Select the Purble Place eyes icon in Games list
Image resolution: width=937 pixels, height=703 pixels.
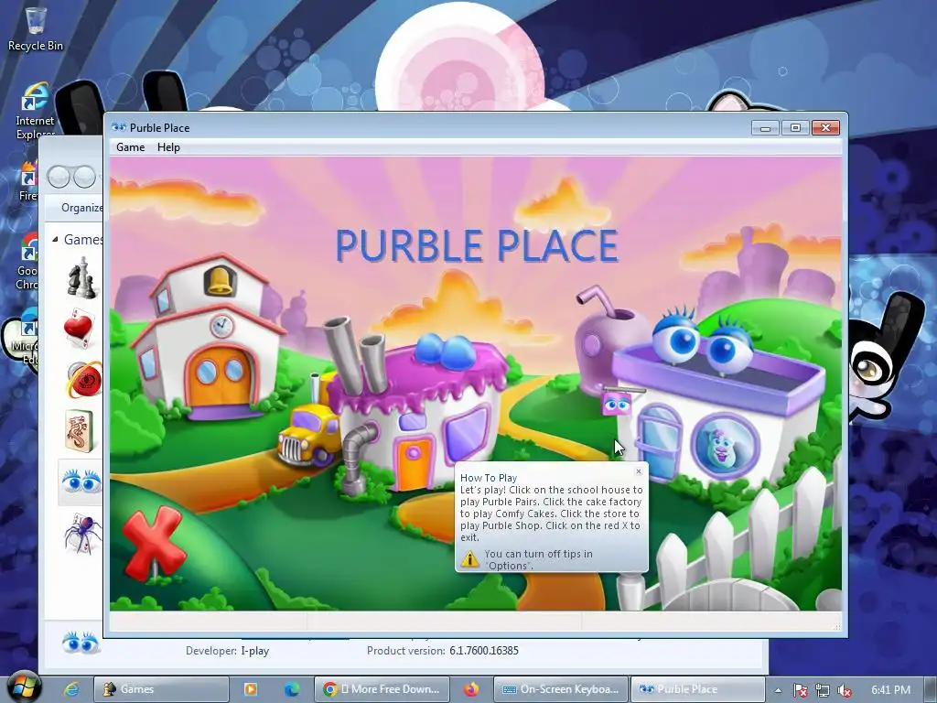tap(81, 481)
